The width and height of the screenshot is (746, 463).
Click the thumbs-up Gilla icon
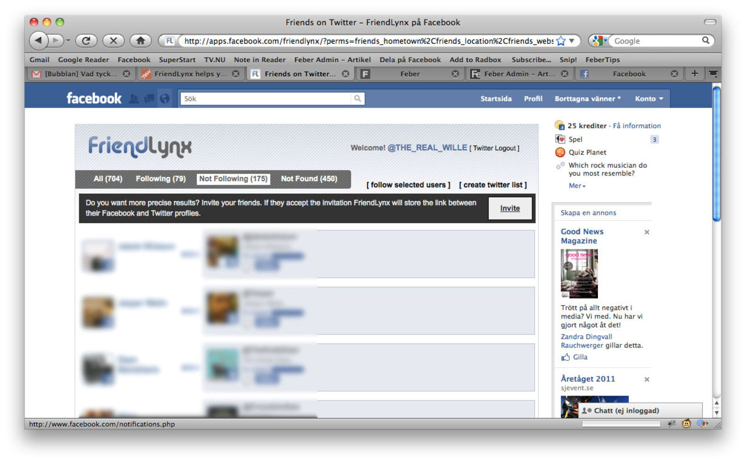pos(565,357)
